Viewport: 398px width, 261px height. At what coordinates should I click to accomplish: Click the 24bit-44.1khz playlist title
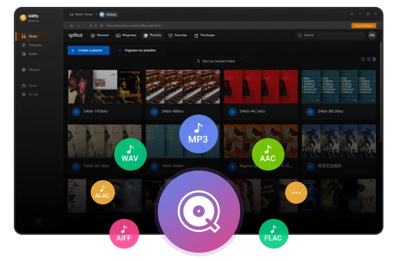click(x=253, y=111)
